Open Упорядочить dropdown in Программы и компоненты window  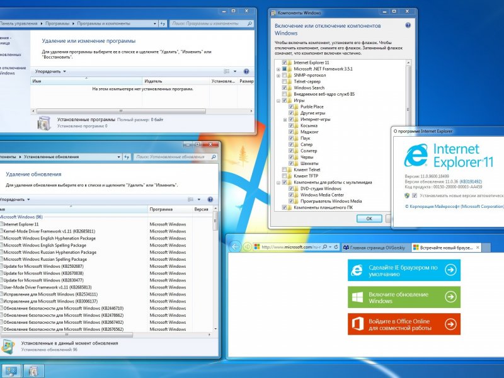click(50, 71)
